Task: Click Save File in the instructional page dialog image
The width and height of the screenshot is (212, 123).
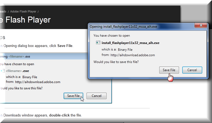Action: tap(74, 96)
